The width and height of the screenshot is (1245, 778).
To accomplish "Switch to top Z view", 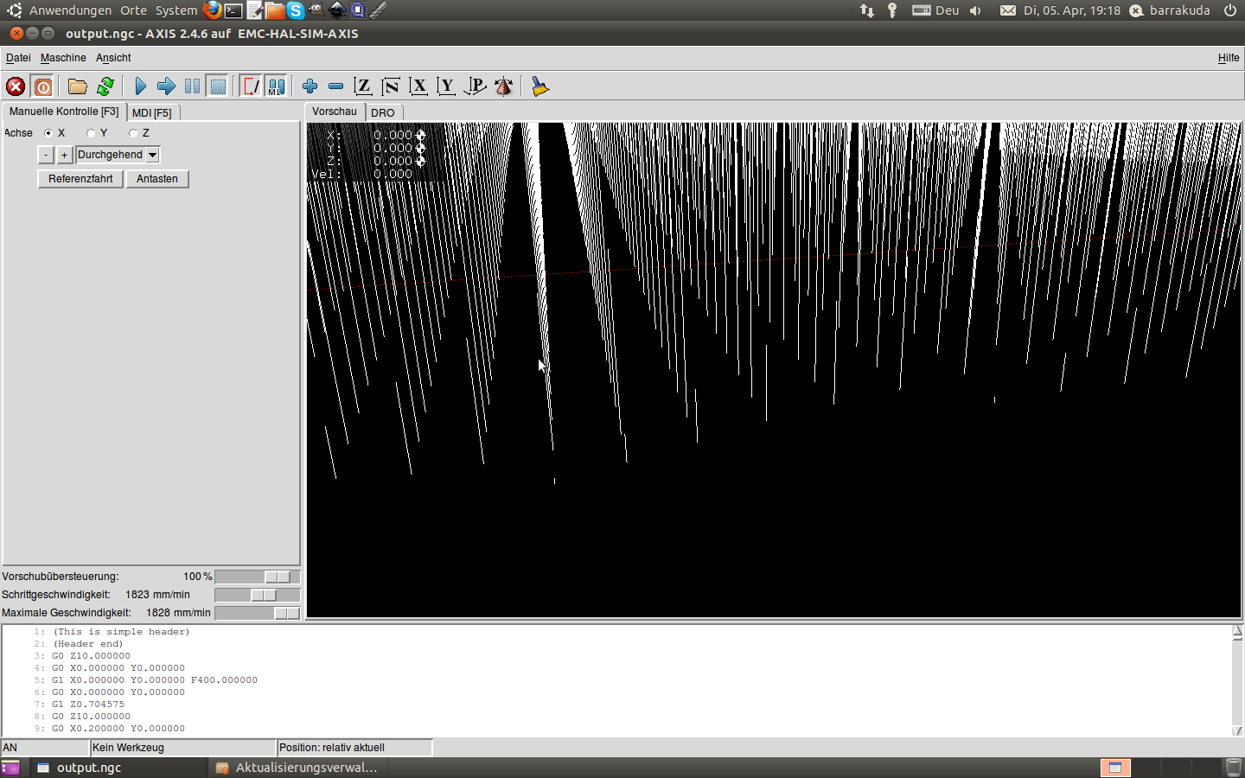I will (x=363, y=86).
